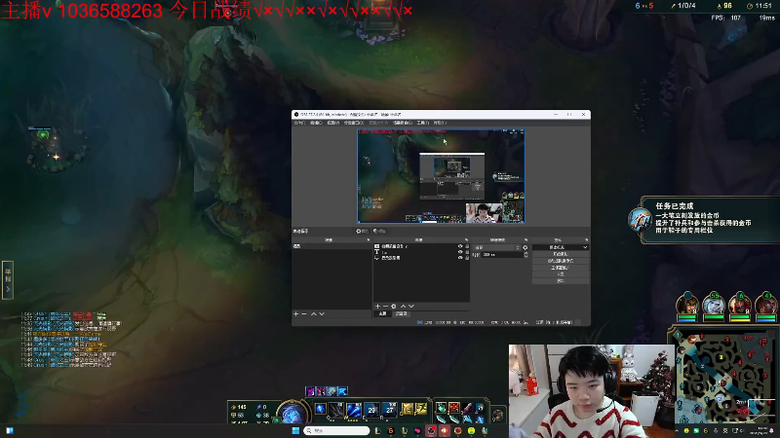
Task: Move the selected scene up
Action: point(314,313)
